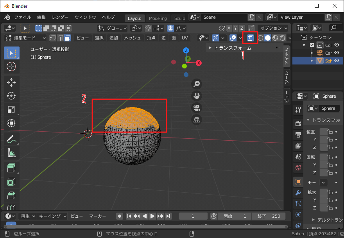Select the Annotate pencil tool

(11, 139)
